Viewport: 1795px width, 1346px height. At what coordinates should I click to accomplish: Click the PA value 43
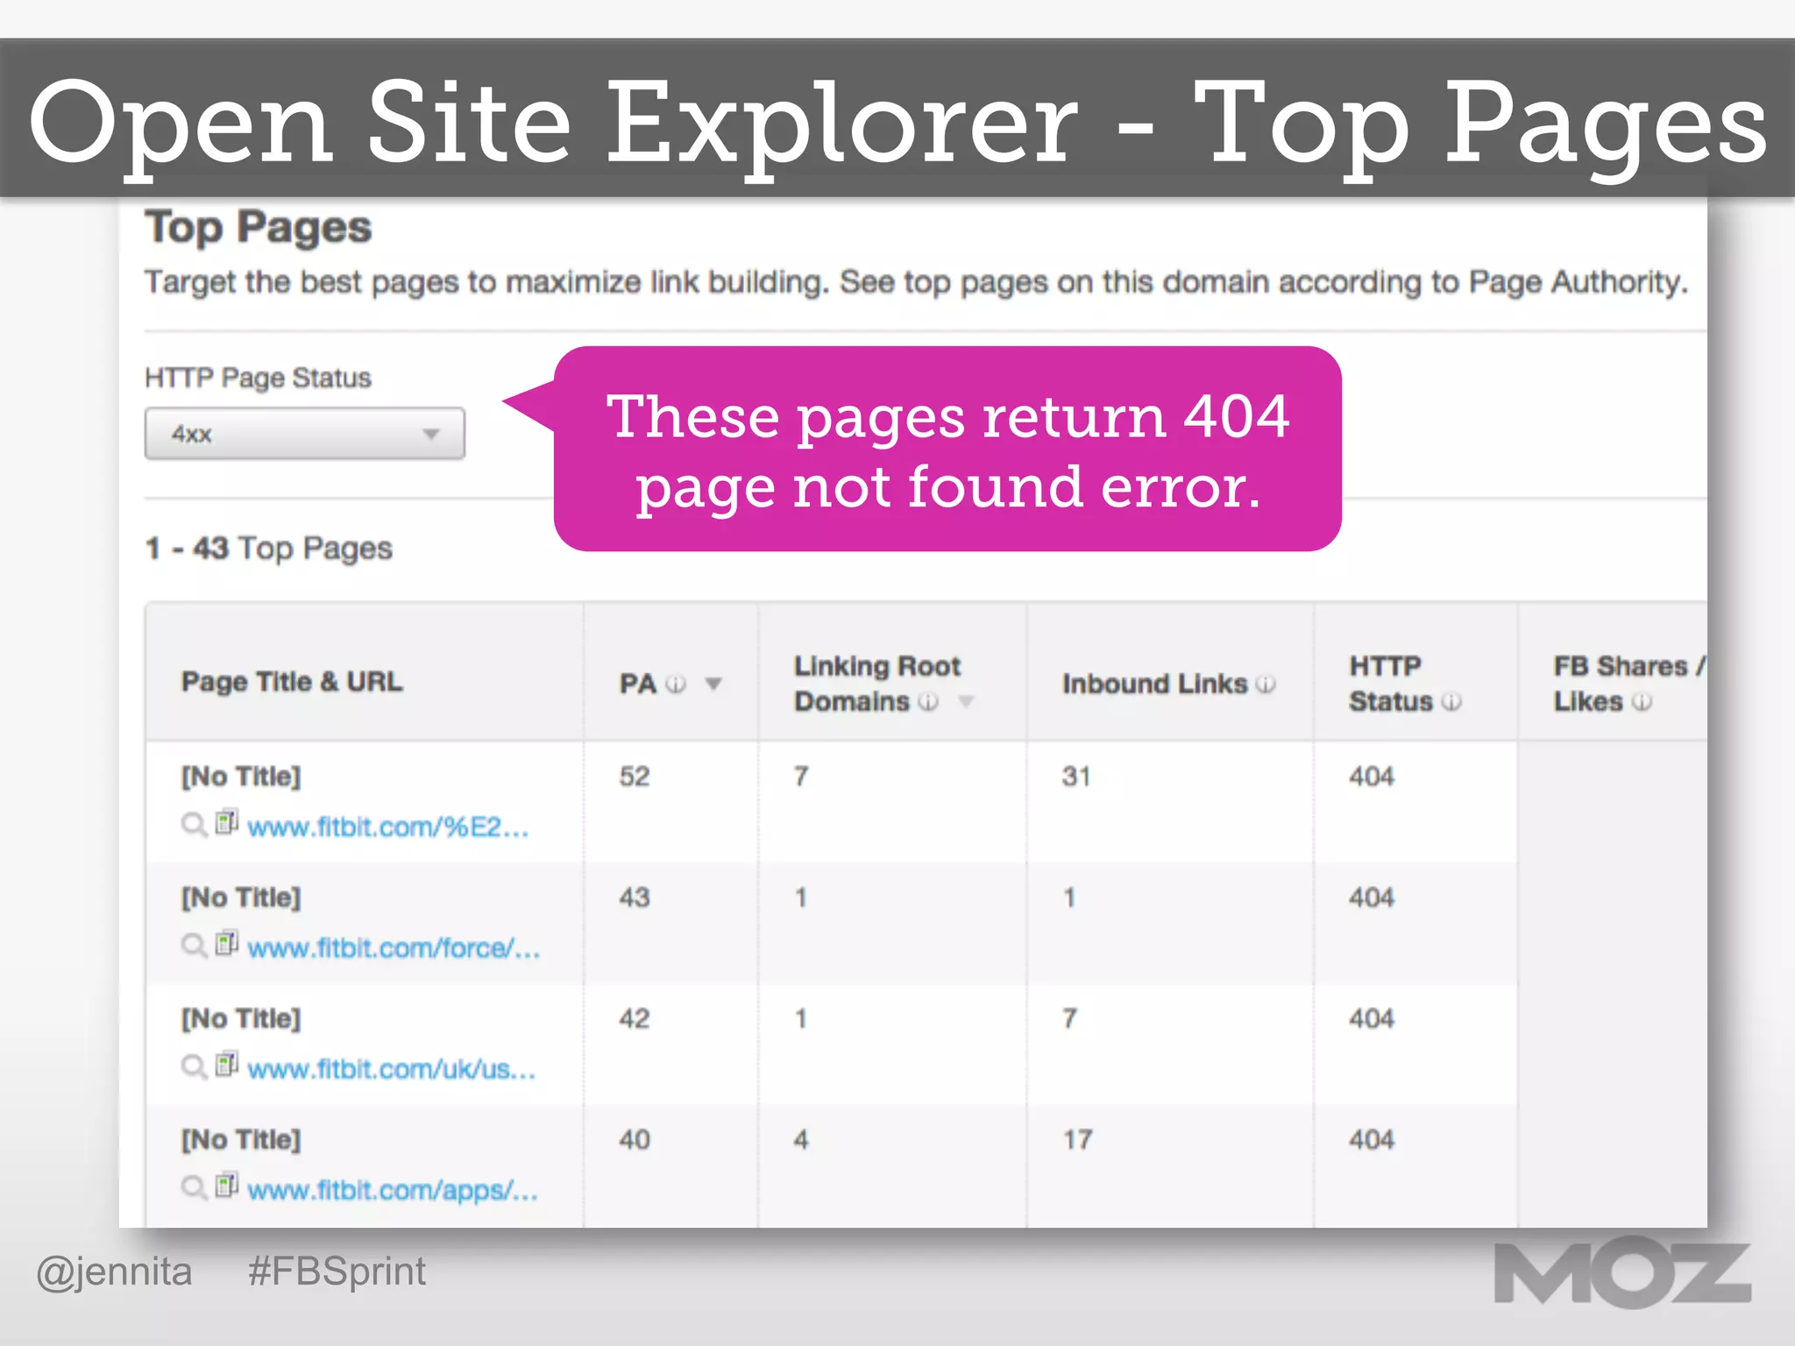click(635, 897)
